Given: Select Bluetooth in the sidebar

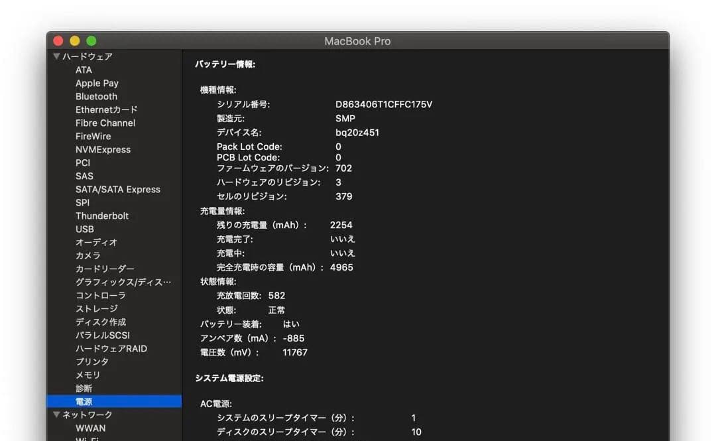Looking at the screenshot, I should (96, 96).
